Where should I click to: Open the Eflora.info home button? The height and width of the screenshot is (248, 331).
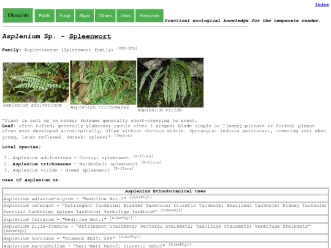click(18, 15)
